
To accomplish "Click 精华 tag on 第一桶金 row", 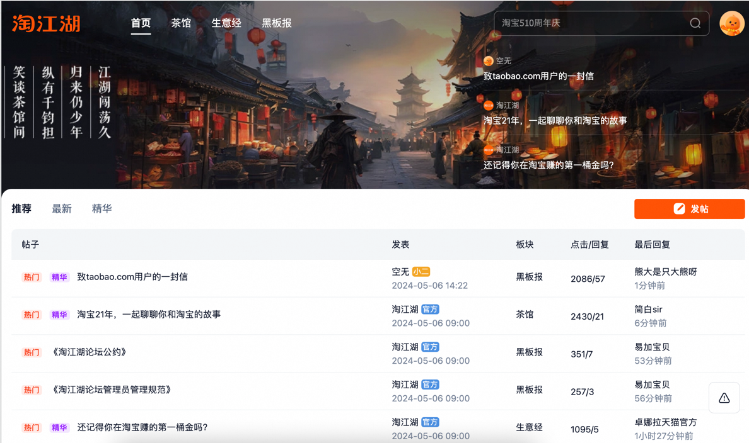I will [x=59, y=428].
